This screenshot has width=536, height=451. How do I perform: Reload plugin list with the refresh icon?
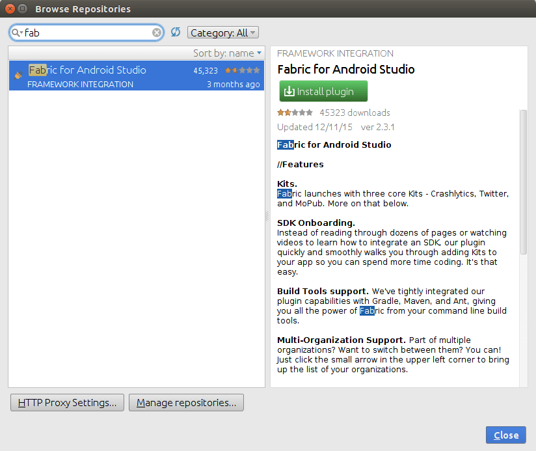[x=176, y=32]
